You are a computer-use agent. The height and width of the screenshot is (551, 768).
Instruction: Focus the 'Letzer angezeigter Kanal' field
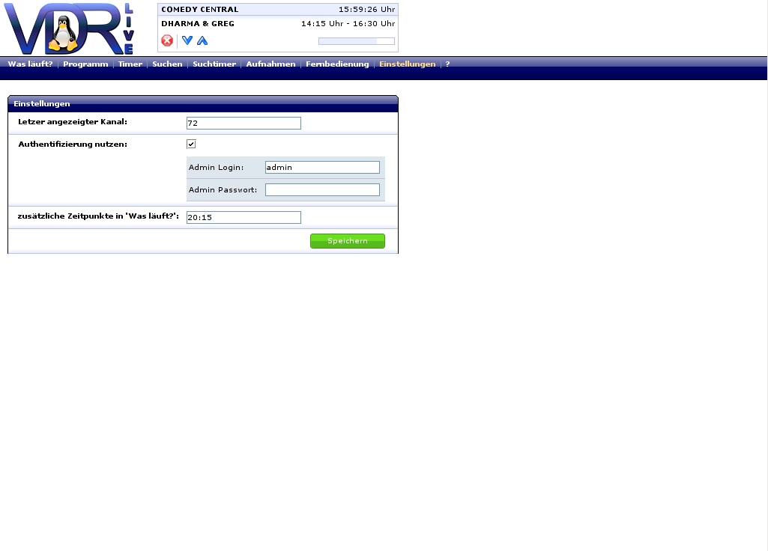click(x=244, y=123)
